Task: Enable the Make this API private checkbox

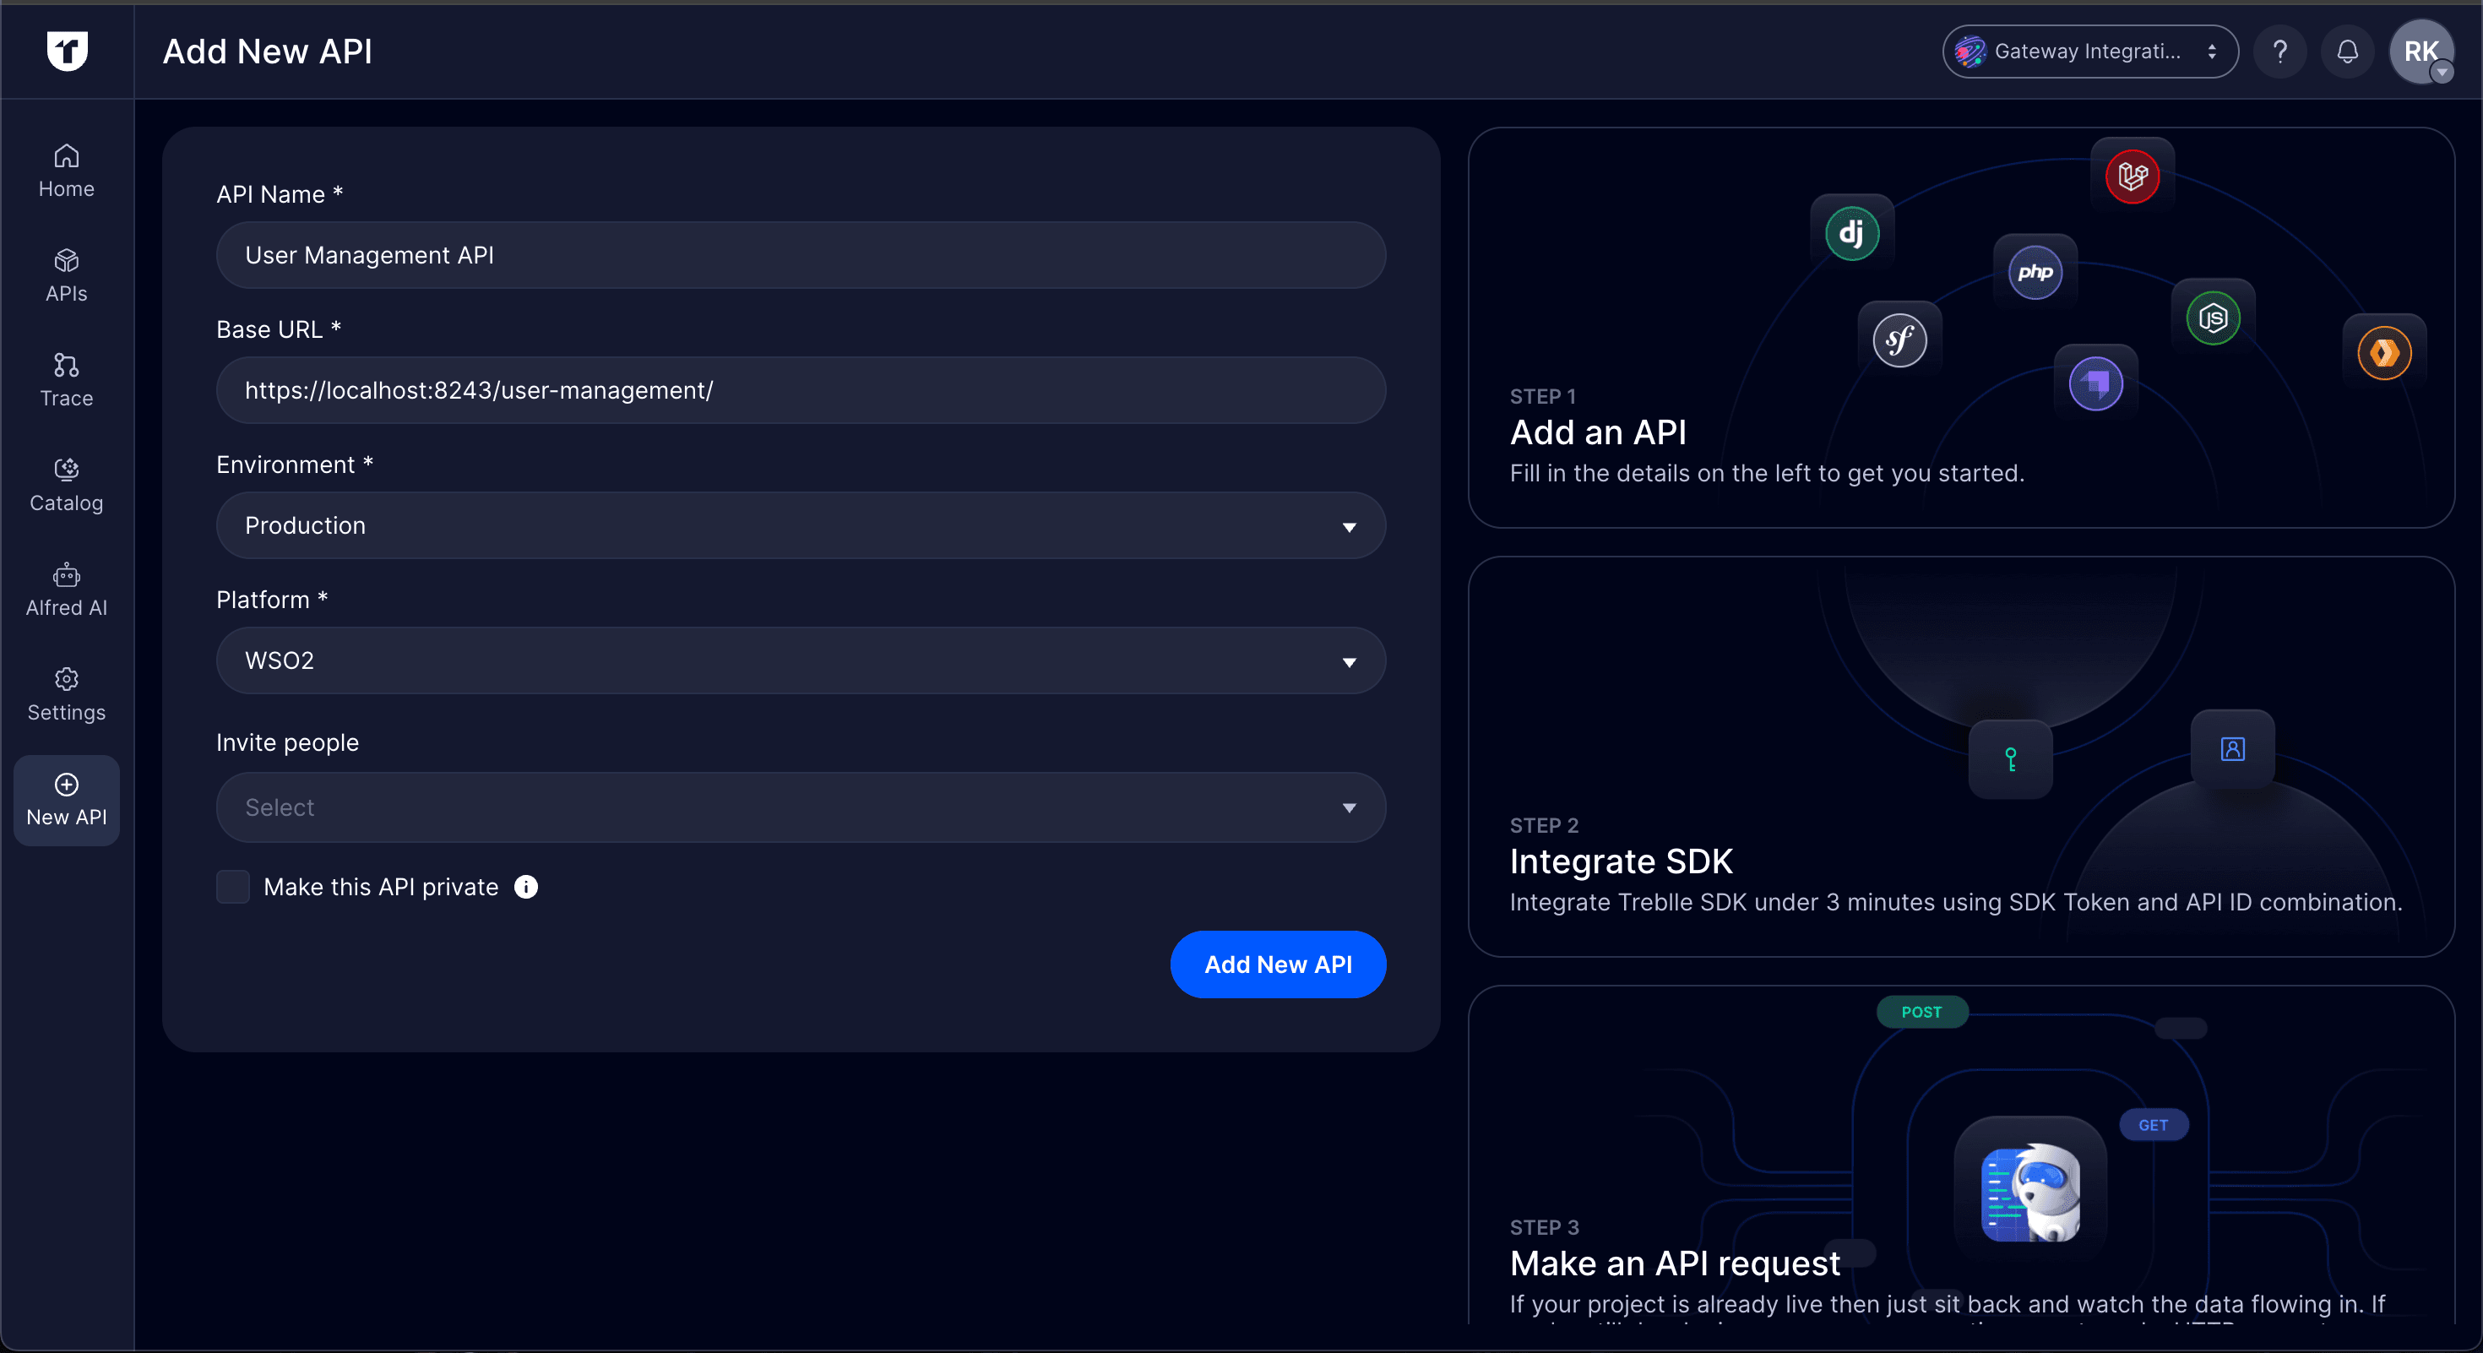Action: (x=232, y=887)
